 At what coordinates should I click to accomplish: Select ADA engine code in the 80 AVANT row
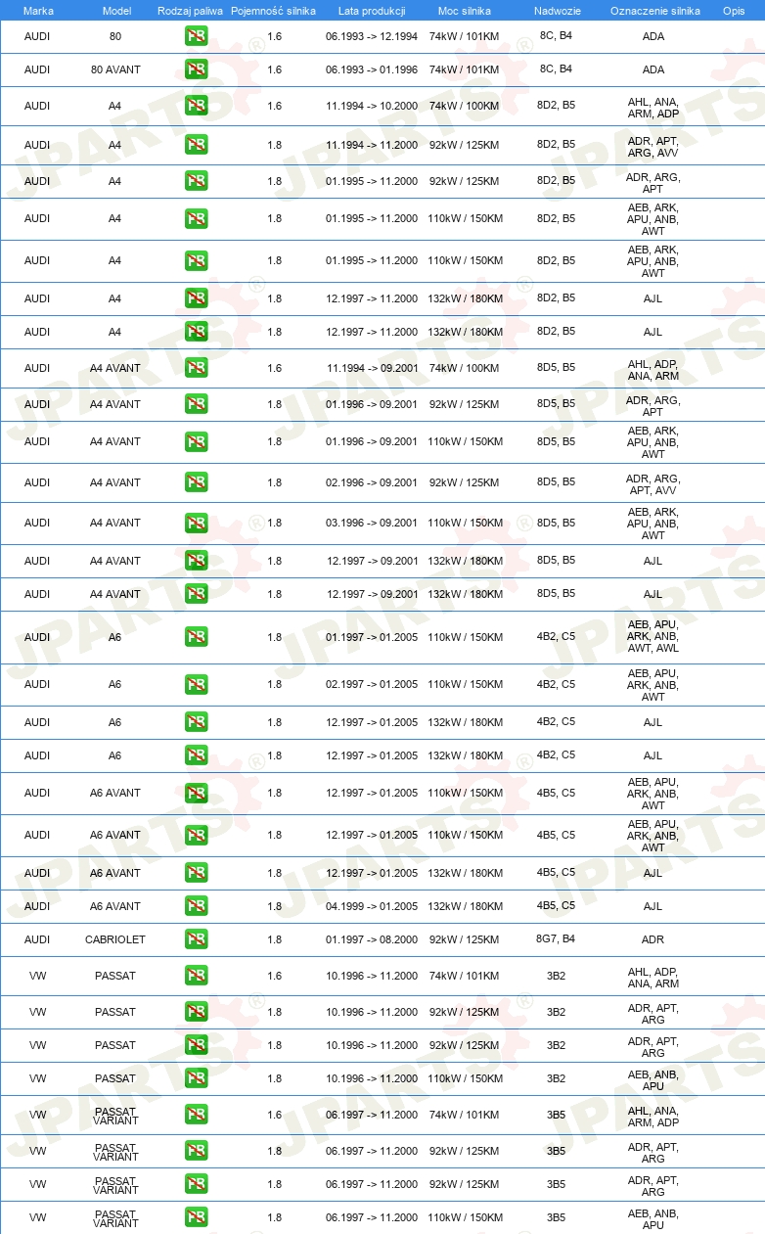tap(652, 69)
